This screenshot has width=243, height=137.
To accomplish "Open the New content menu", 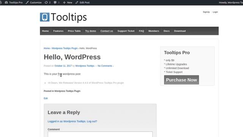I will click(68, 3).
